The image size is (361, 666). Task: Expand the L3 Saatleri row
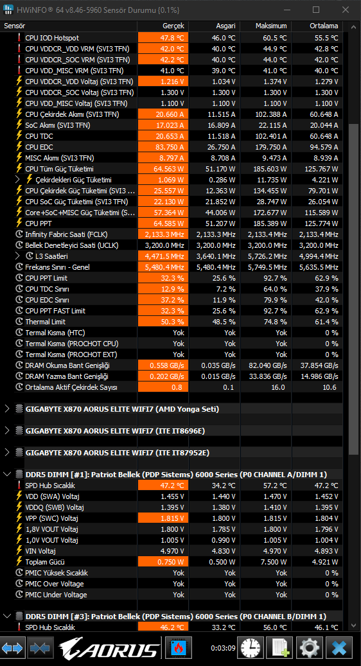17,256
